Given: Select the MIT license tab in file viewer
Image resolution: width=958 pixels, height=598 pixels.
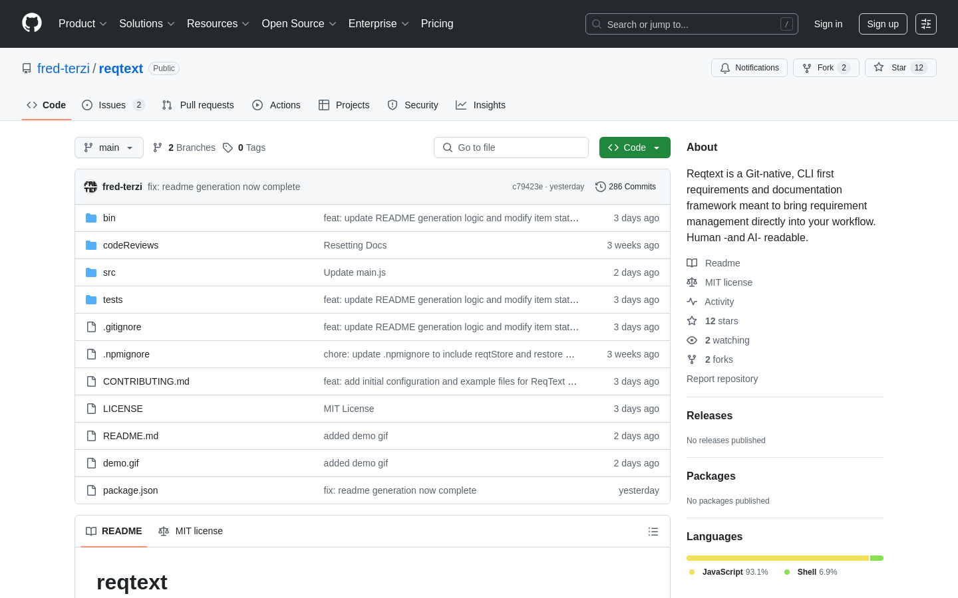Looking at the screenshot, I should click(190, 532).
